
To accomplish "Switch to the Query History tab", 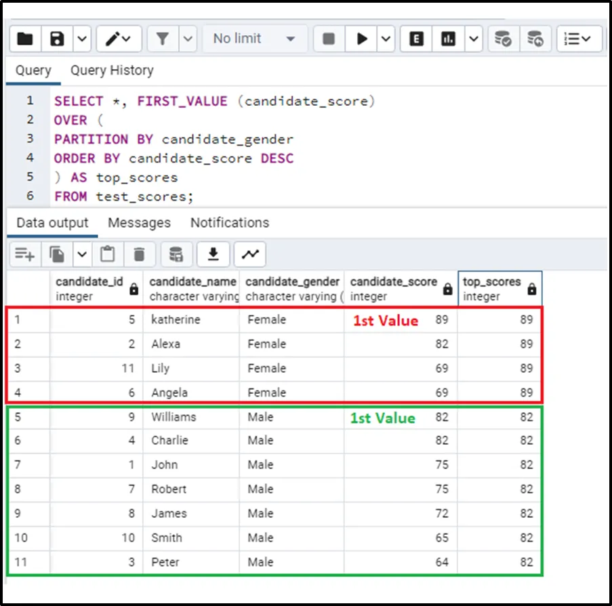I will (112, 70).
